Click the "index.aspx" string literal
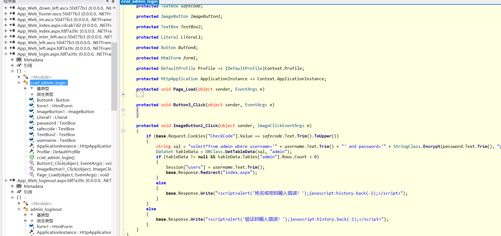This screenshot has height=236, width=501. click(x=238, y=172)
